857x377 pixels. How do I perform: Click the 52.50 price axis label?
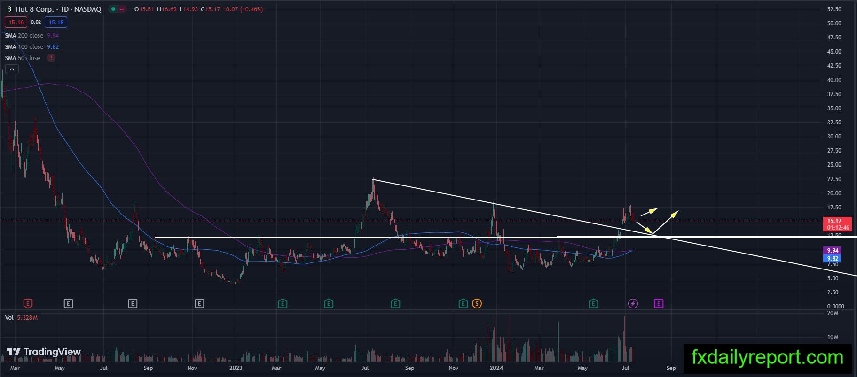coord(834,9)
